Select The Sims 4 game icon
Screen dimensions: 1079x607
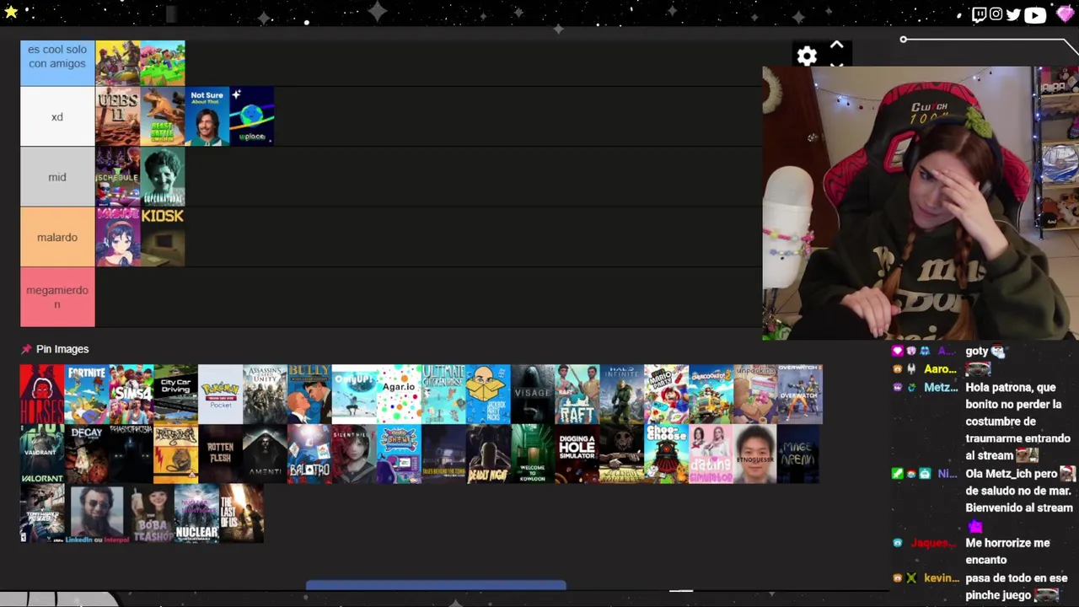[132, 394]
